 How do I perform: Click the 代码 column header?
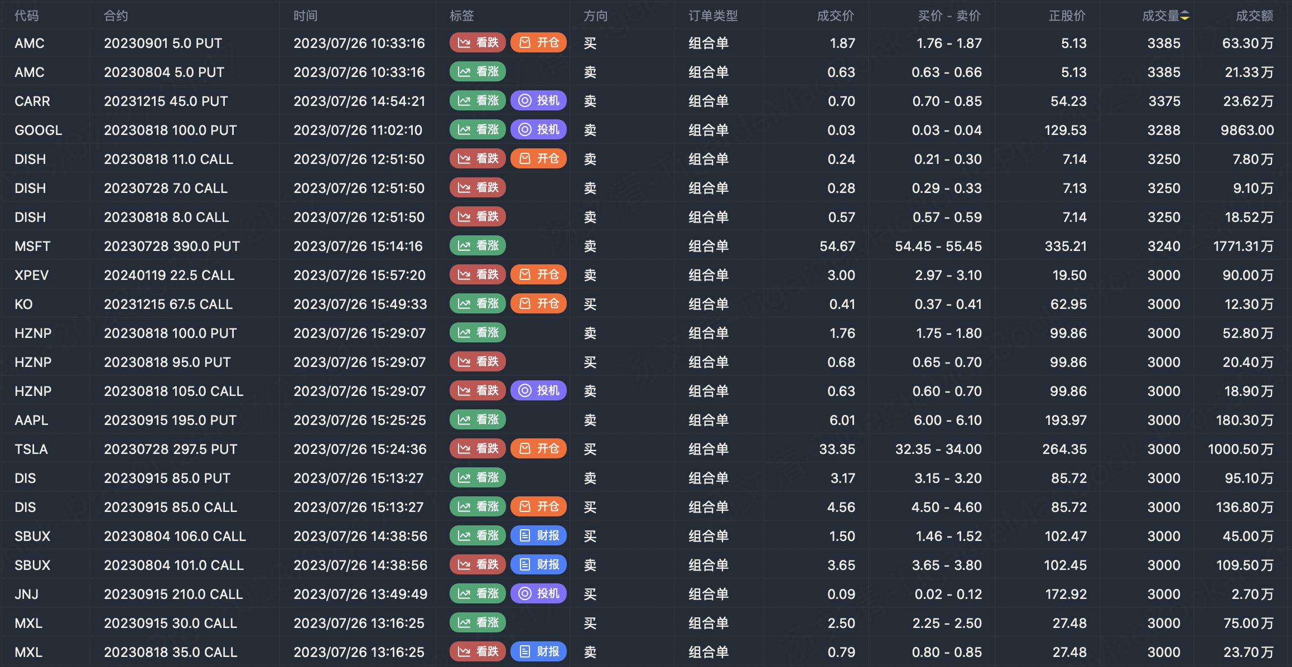pos(27,16)
